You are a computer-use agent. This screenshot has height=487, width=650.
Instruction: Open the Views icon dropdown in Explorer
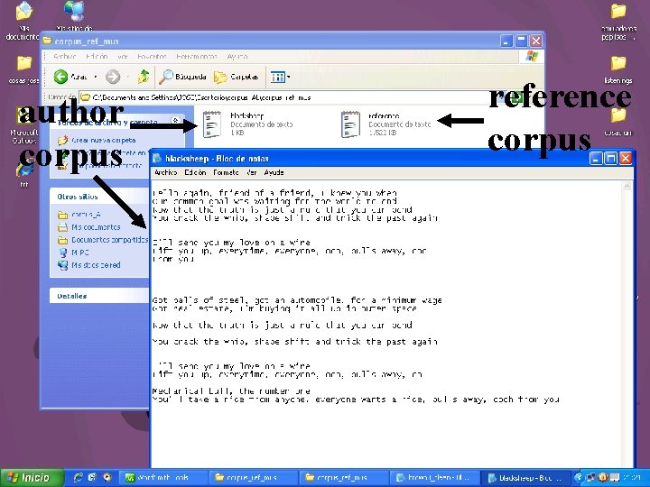click(x=280, y=77)
